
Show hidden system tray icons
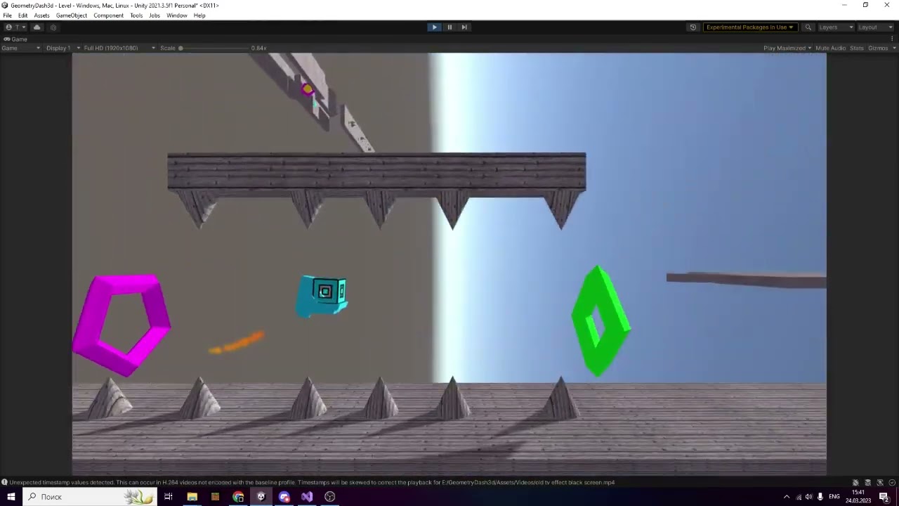787,497
